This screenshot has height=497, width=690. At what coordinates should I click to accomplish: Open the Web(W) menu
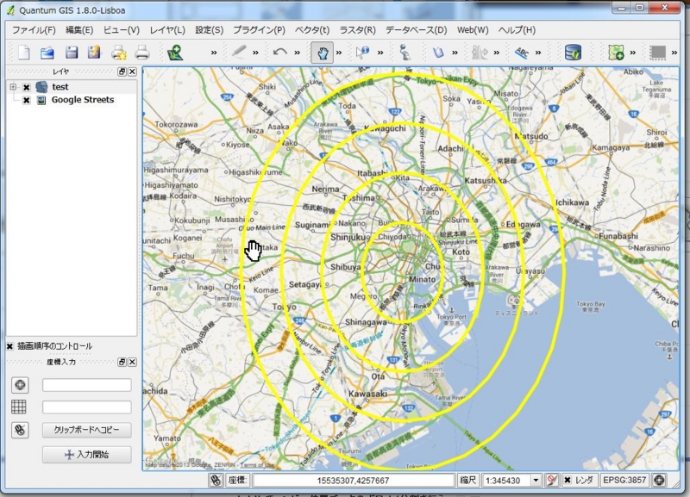473,30
